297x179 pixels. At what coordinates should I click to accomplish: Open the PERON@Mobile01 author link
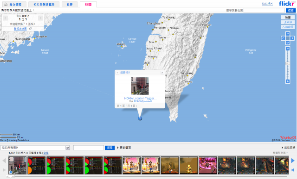tap(143, 101)
